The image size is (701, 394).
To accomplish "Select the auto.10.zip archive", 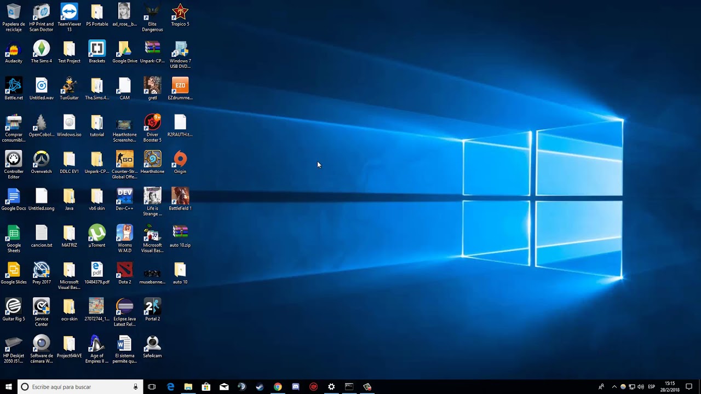I will point(180,236).
